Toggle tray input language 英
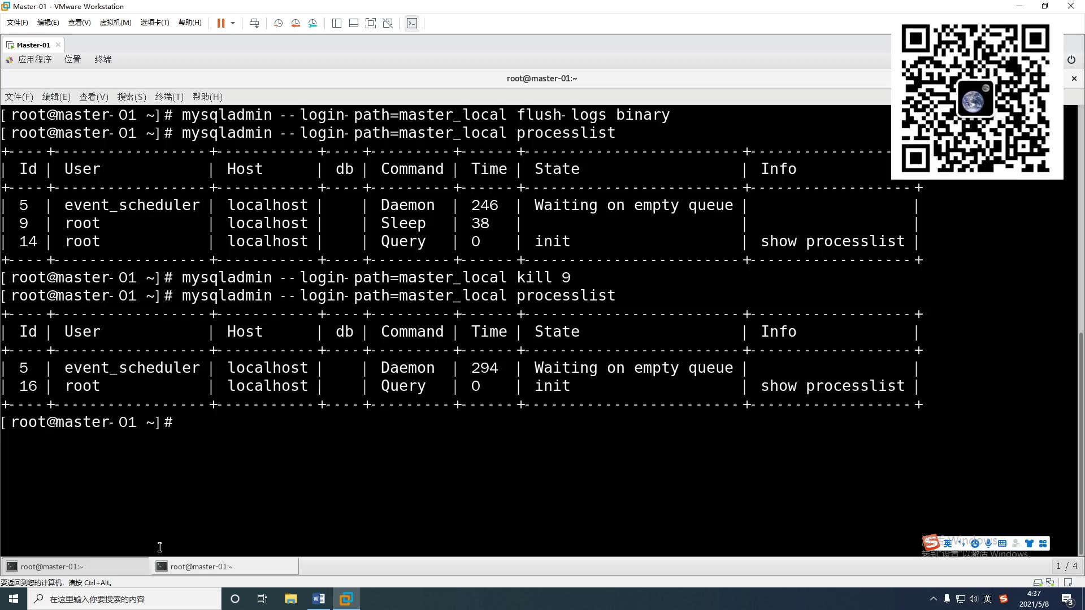Image resolution: width=1085 pixels, height=610 pixels. coord(987,599)
